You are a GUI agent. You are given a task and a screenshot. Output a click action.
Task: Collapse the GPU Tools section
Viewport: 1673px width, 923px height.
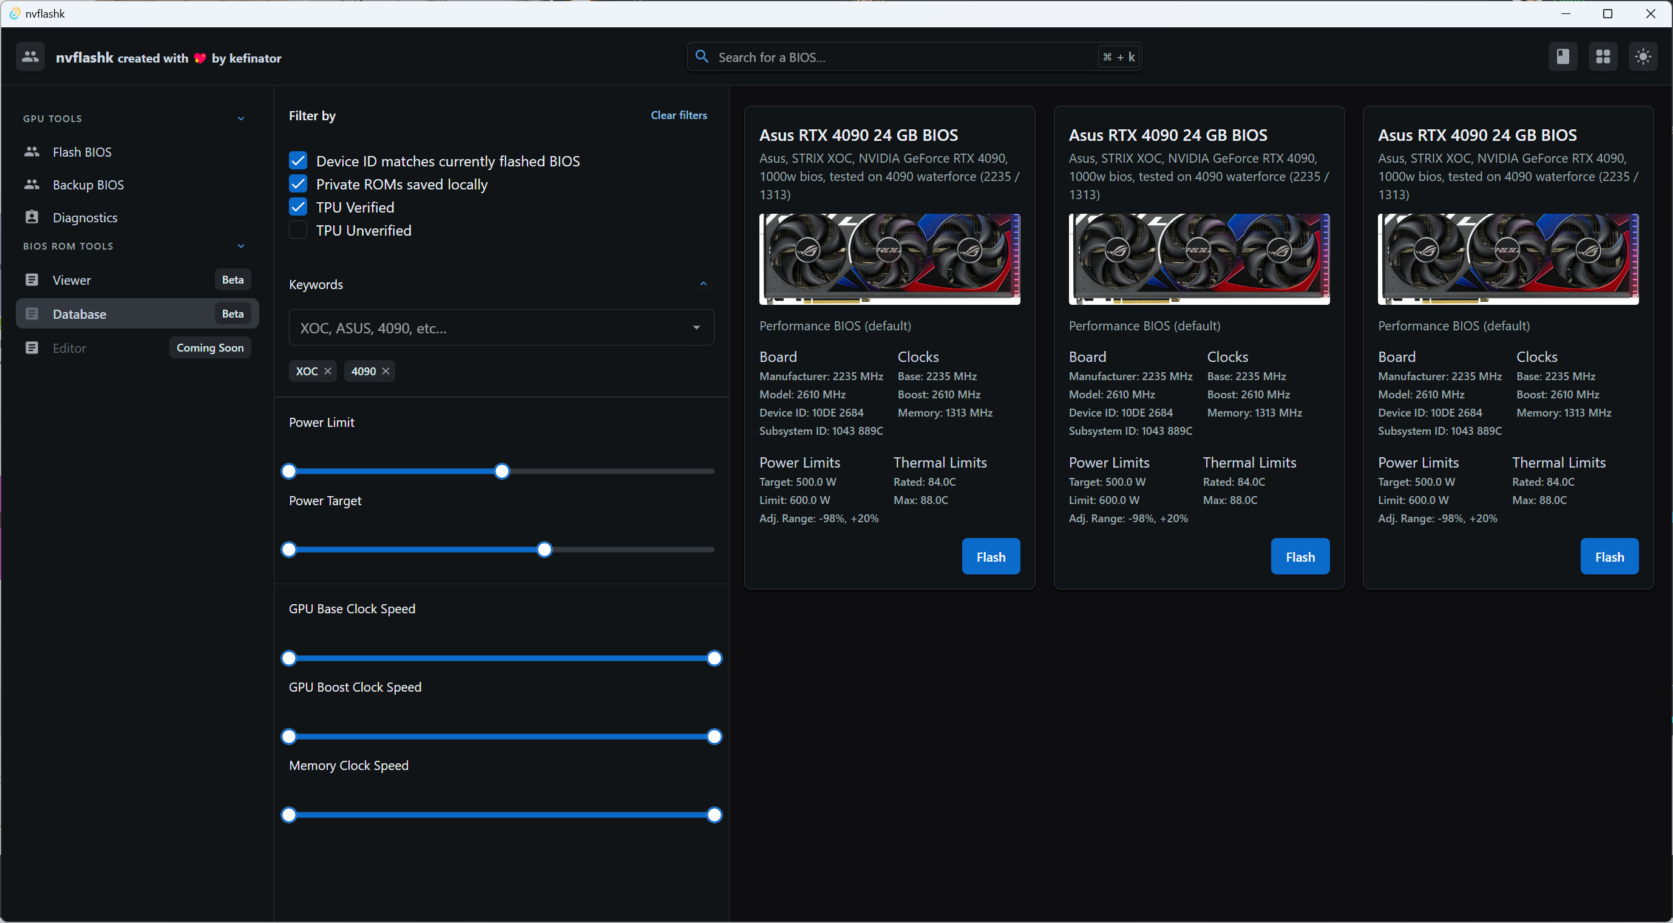point(241,118)
